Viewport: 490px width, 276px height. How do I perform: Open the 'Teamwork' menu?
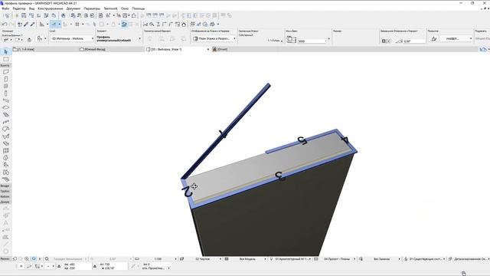click(x=110, y=8)
